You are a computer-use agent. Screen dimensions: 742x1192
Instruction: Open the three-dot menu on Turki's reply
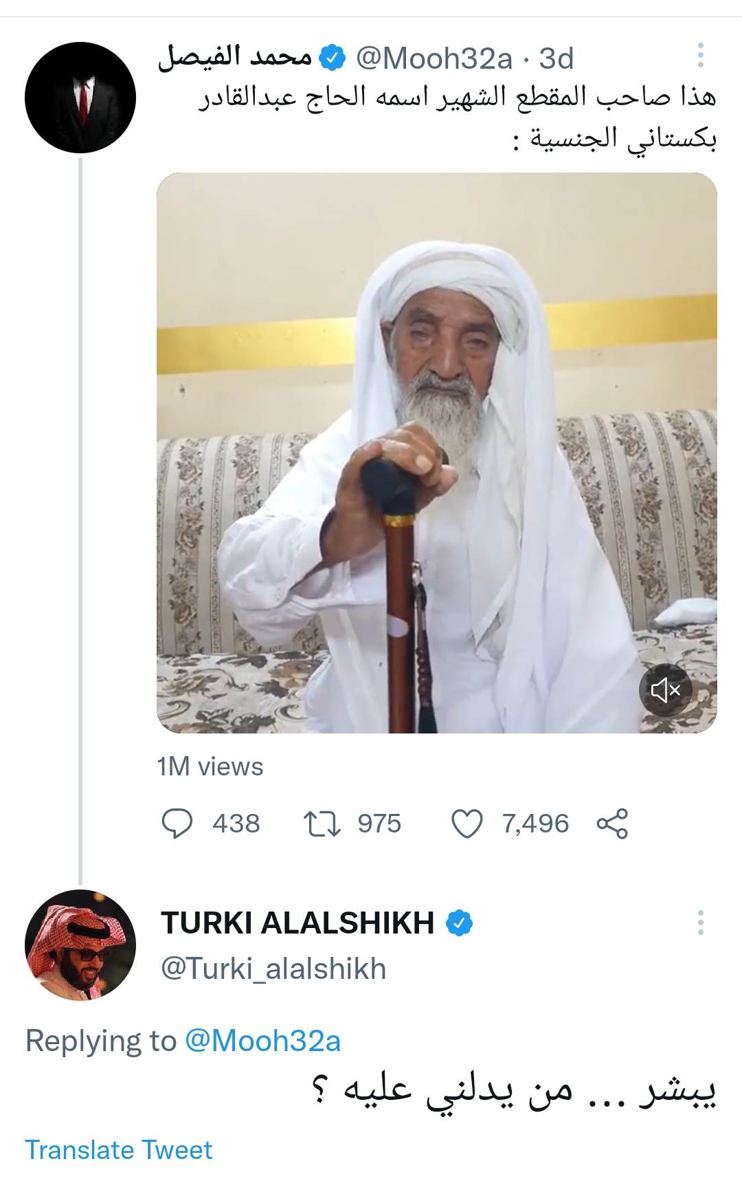click(x=700, y=923)
